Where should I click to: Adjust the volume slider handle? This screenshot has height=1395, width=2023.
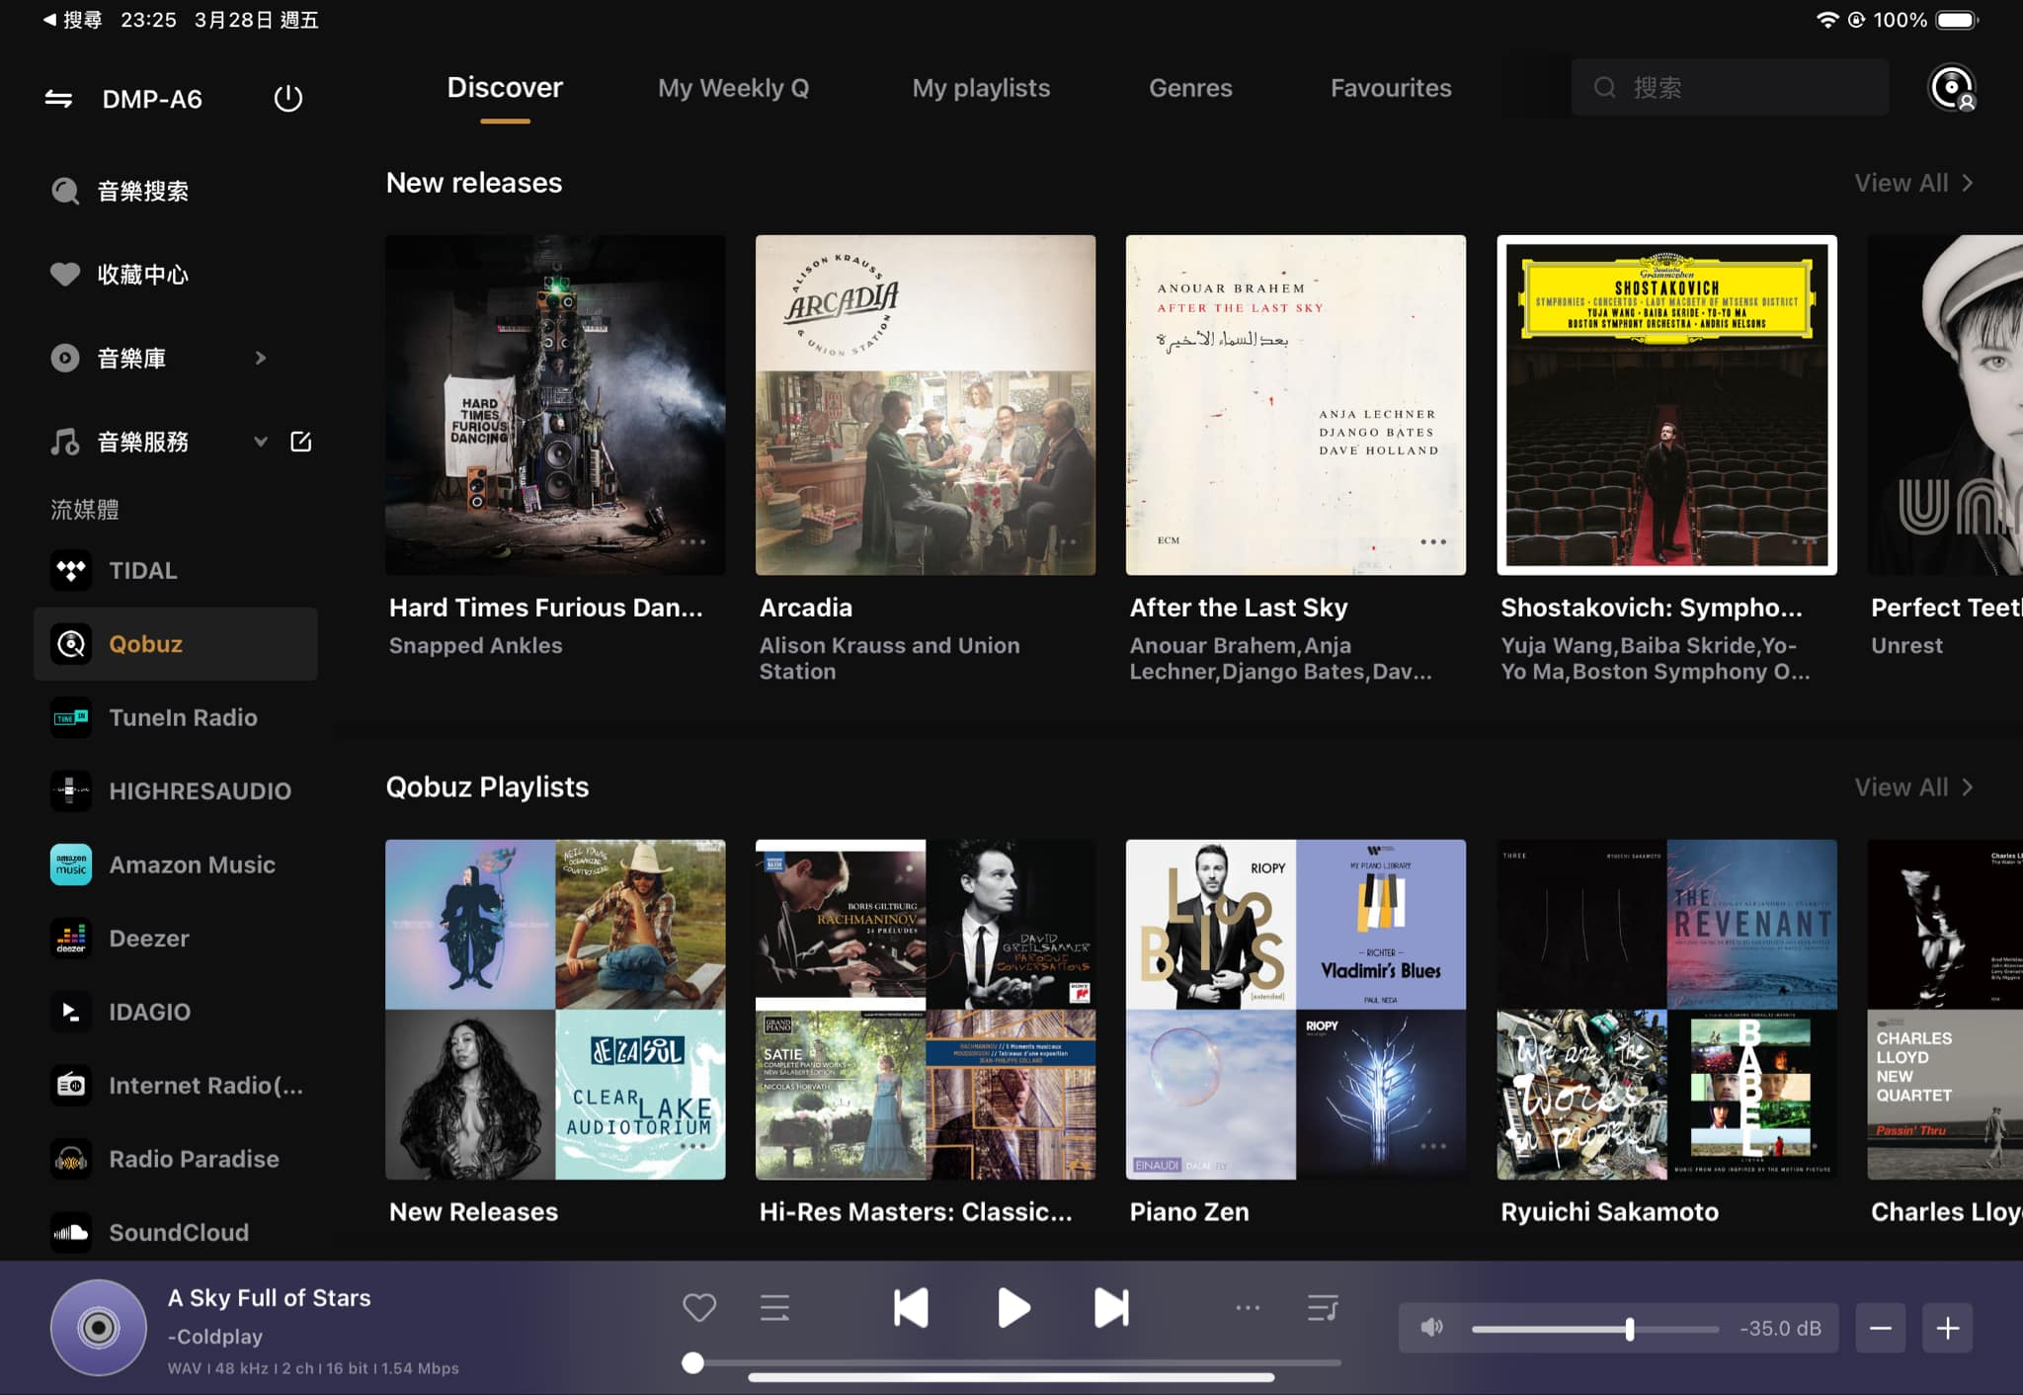pos(1630,1329)
